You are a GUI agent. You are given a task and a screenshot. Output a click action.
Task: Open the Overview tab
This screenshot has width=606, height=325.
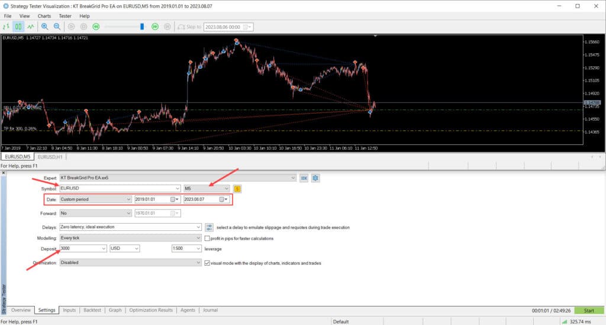point(21,310)
